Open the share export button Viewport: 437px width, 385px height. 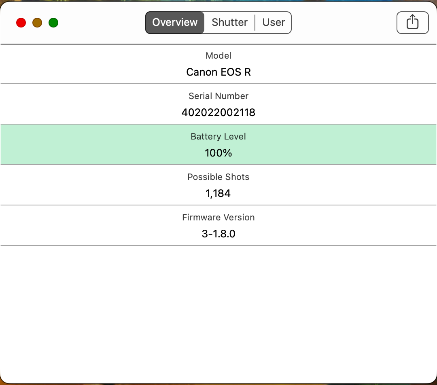pos(412,23)
